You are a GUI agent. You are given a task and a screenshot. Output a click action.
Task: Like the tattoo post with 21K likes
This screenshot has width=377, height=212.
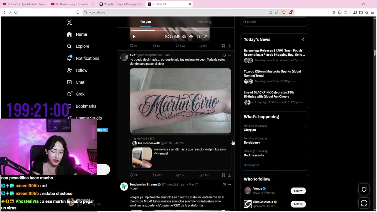180,175
